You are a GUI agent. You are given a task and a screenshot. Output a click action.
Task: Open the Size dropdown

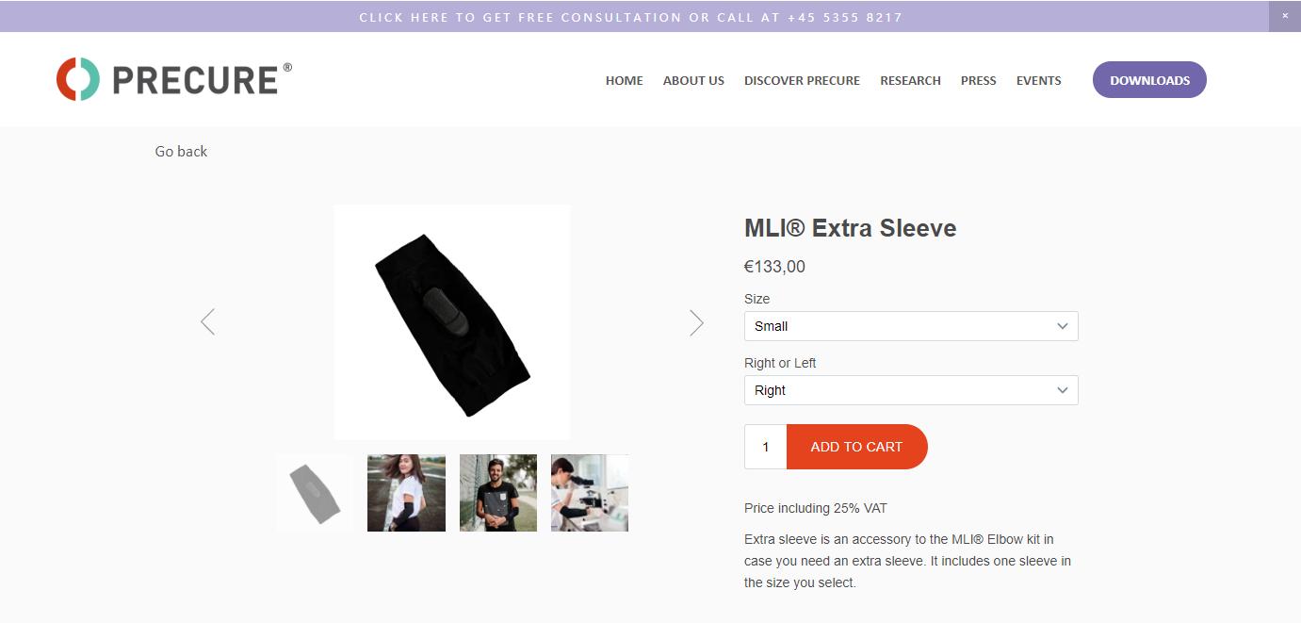(x=911, y=326)
